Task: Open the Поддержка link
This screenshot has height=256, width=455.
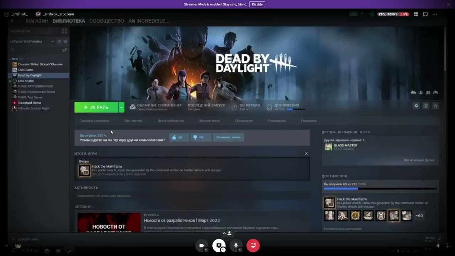Action: coord(309,121)
